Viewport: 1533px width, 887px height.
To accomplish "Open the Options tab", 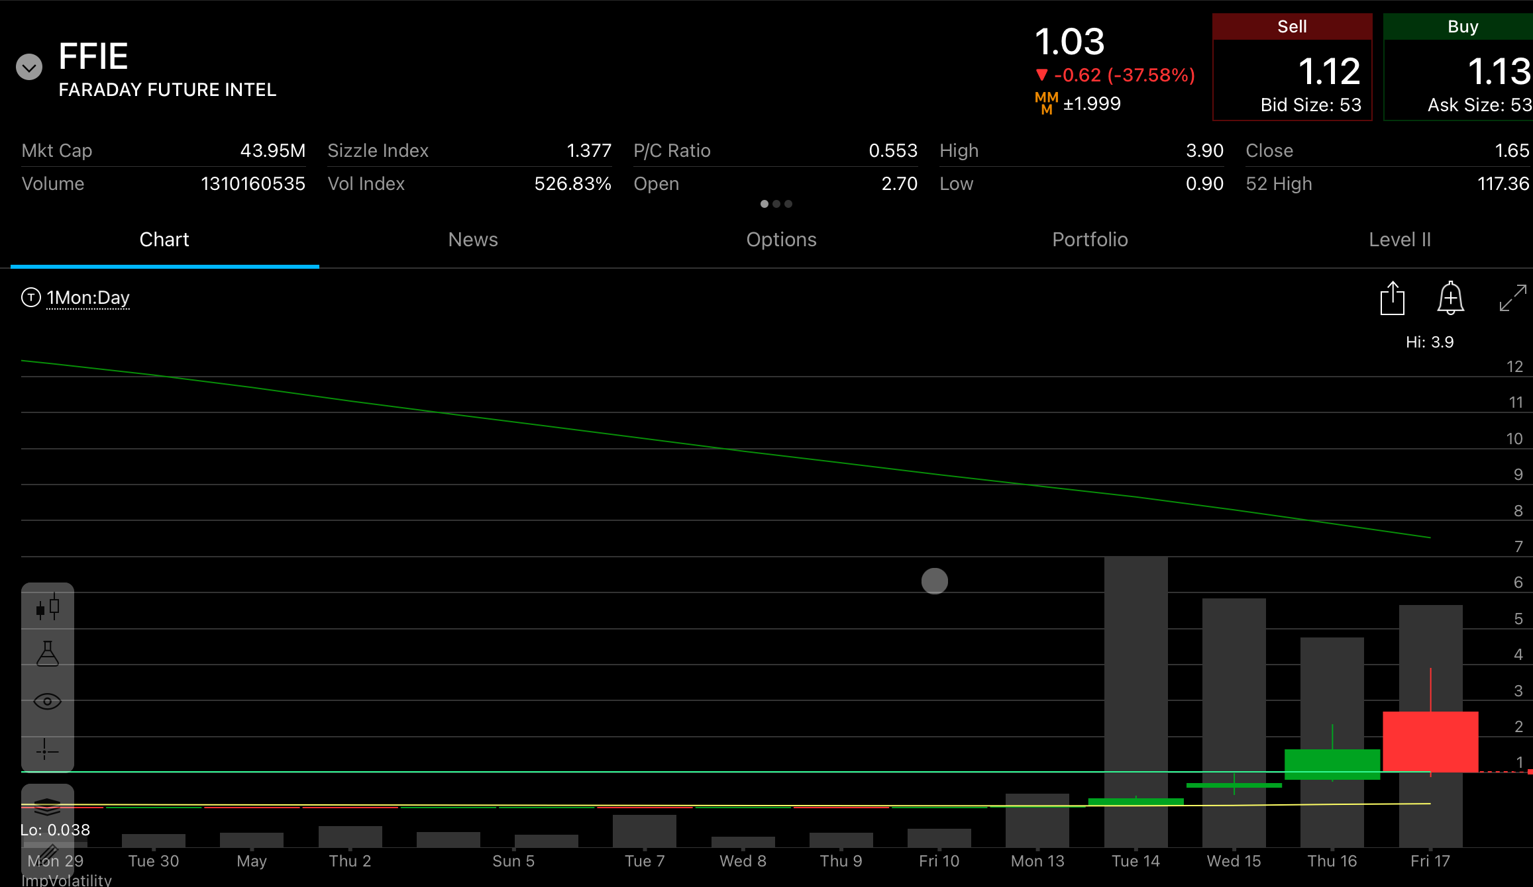I will tap(782, 240).
